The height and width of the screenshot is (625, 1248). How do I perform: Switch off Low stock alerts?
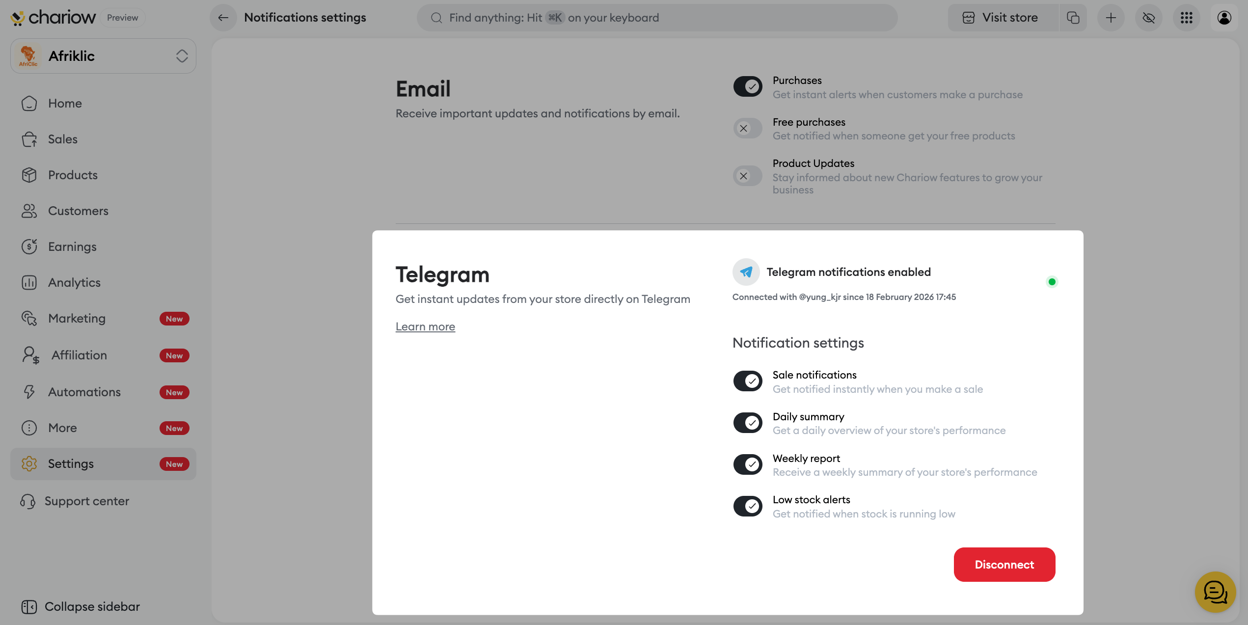(748, 506)
